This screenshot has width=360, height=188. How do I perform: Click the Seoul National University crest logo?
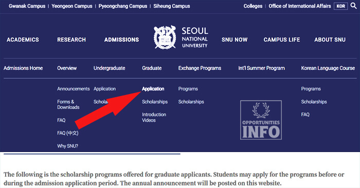pos(165,37)
